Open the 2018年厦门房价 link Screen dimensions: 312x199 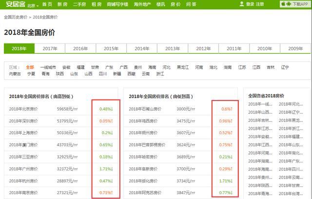23,145
